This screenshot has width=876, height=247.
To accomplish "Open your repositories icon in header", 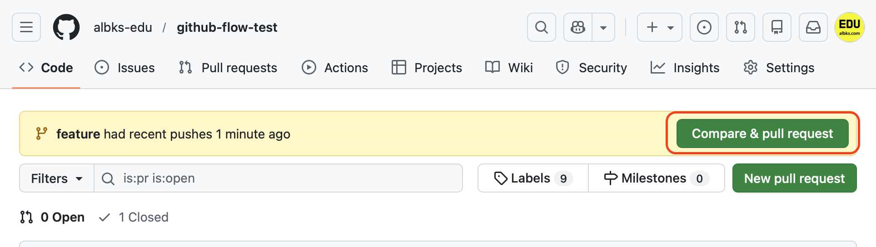I will coord(776,27).
